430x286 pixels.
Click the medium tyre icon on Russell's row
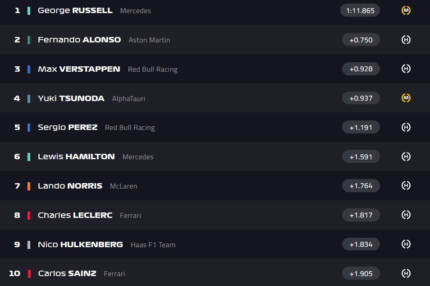point(406,10)
